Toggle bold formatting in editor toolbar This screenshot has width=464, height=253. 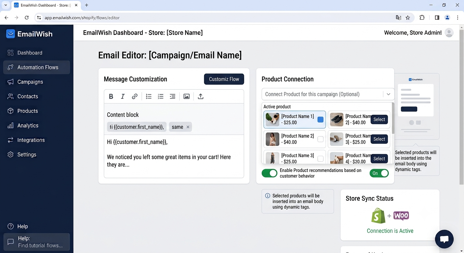111,97
